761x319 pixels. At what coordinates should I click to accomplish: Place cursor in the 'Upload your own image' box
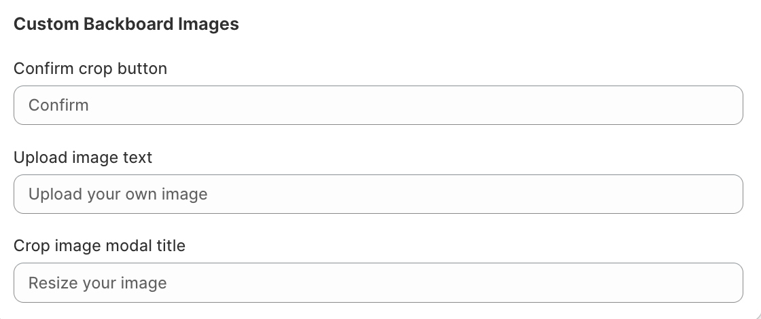click(378, 194)
